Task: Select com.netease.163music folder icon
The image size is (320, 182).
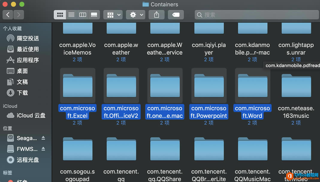Action: coord(296,86)
